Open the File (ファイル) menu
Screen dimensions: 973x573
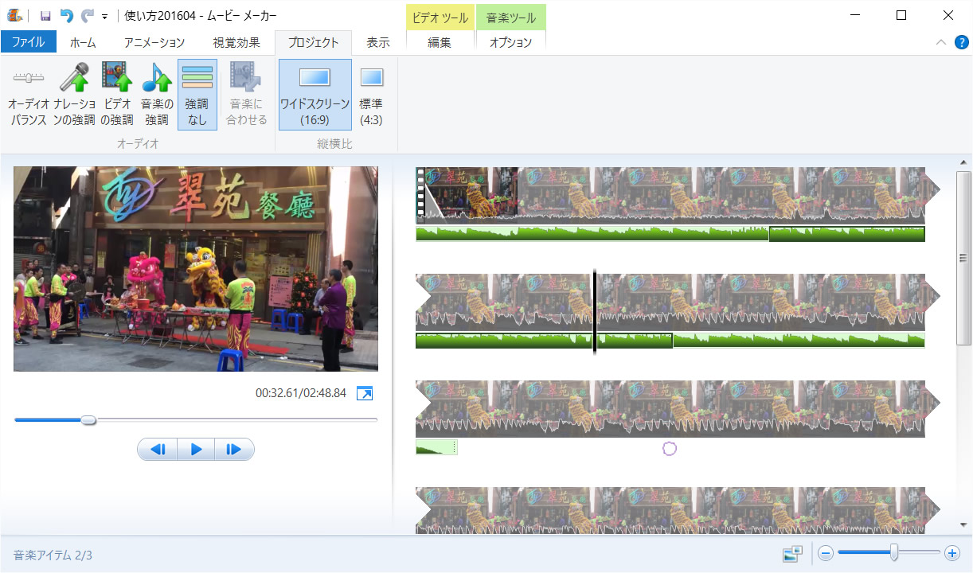point(29,42)
